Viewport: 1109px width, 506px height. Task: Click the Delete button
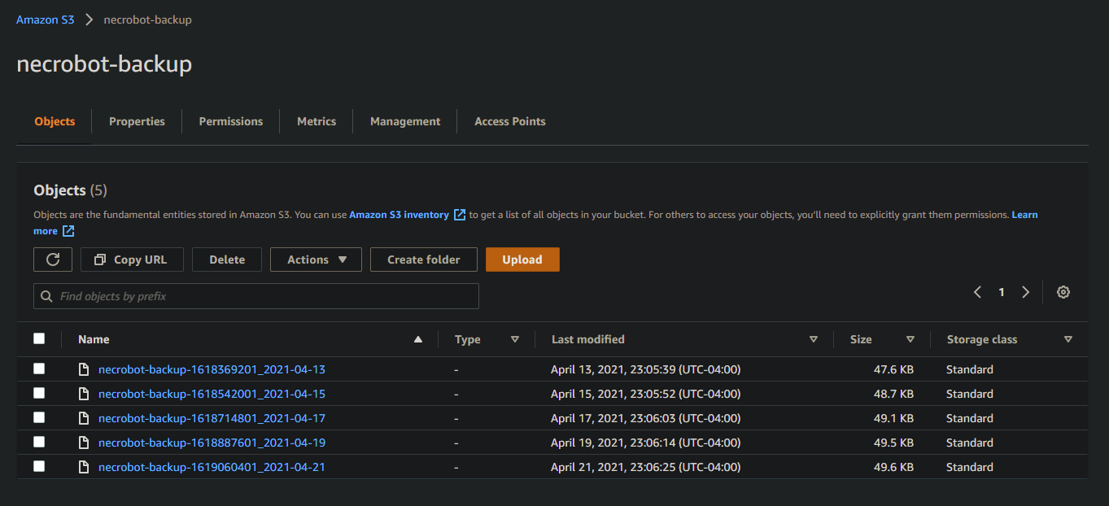point(227,260)
